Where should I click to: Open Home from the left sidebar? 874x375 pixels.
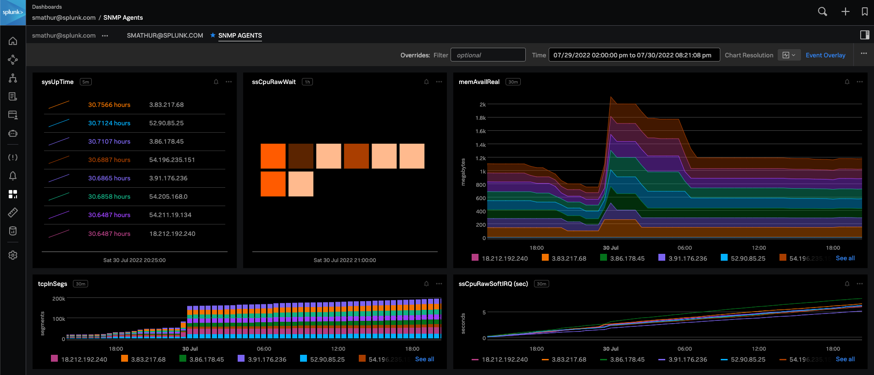click(x=13, y=41)
